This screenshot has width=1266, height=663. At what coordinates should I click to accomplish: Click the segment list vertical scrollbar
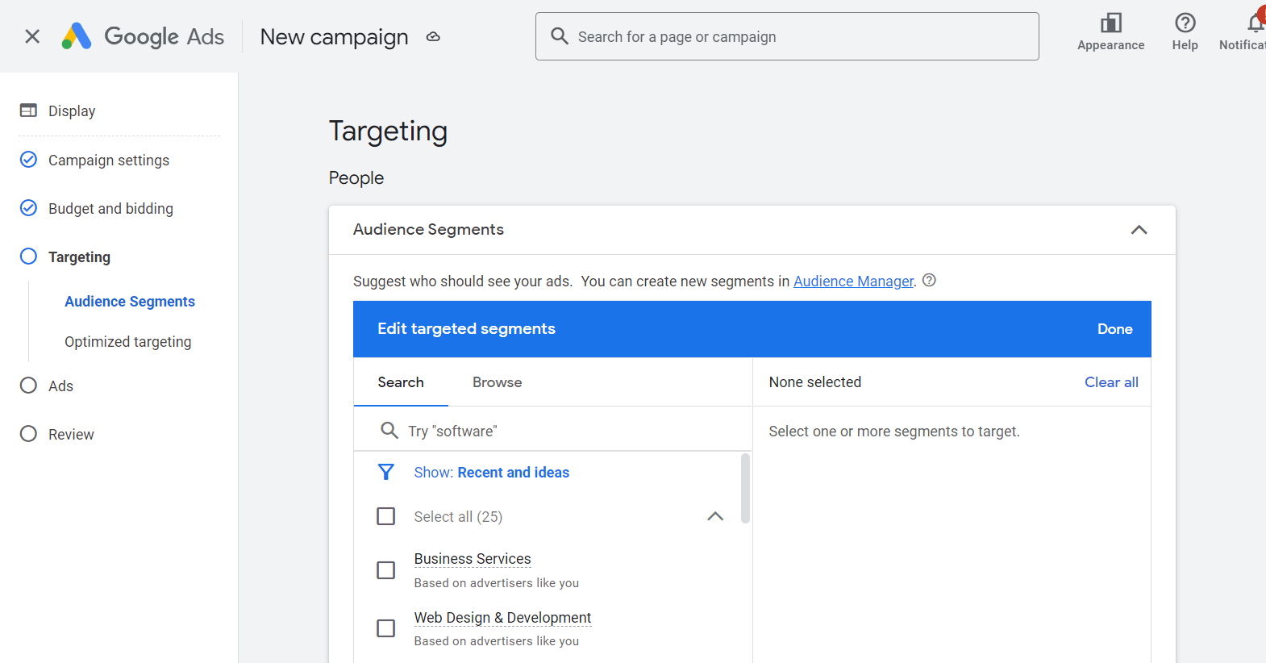[745, 488]
